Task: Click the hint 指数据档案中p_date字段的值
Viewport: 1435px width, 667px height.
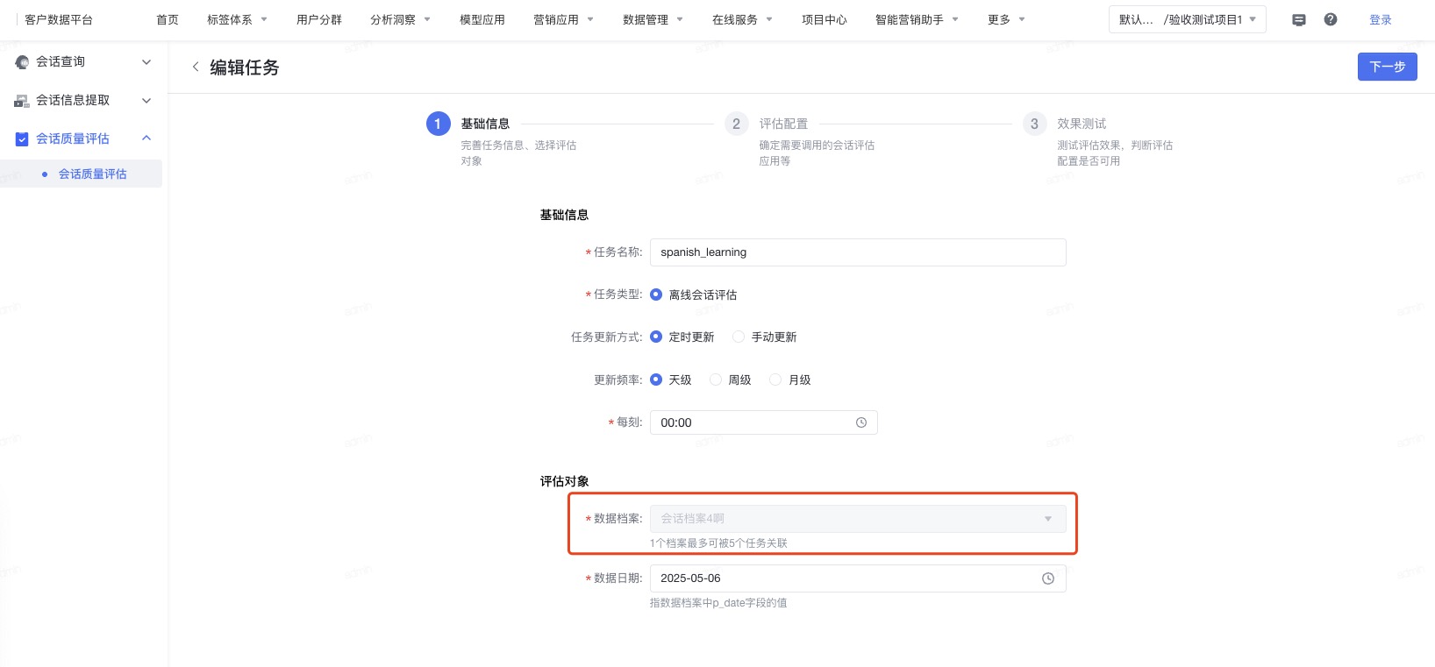Action: [x=718, y=603]
